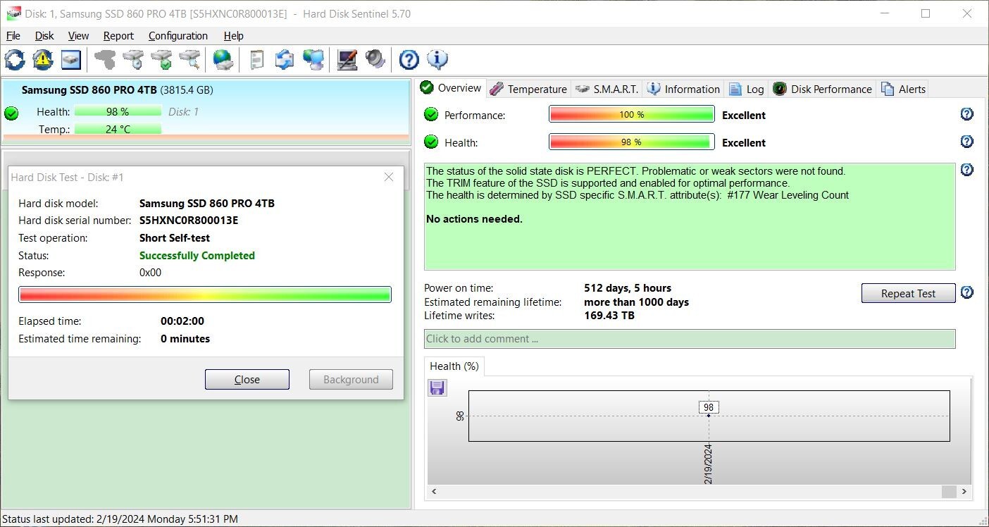Click the '169.43 TB' lifetime writes value
Viewport: 989px width, 527px height.
609,316
